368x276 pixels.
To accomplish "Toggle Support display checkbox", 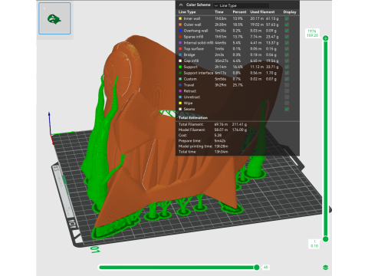I will pos(287,67).
